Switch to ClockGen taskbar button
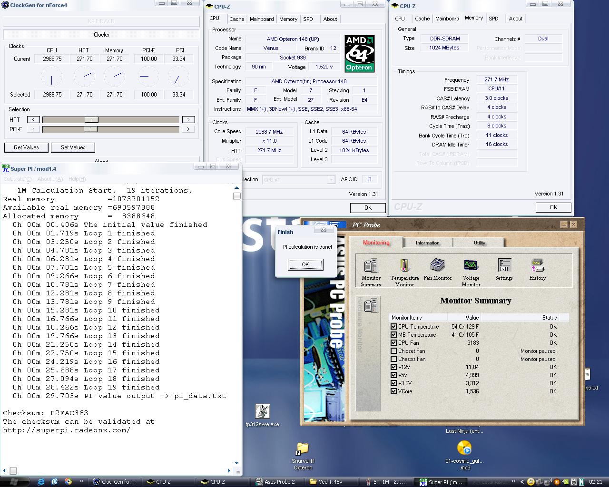609x487 pixels. (115, 482)
